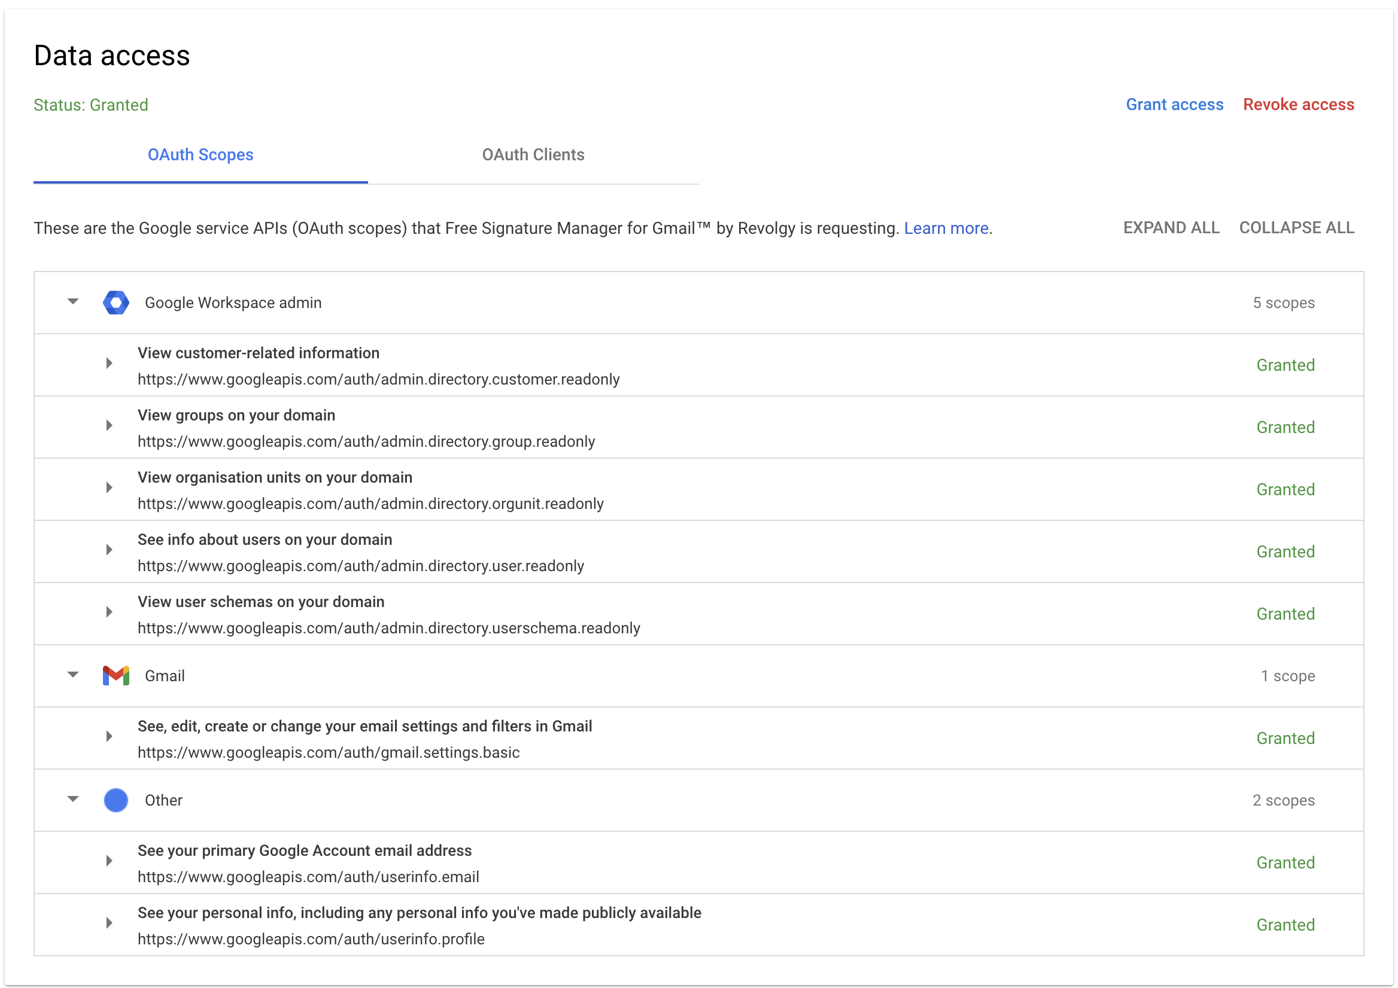Expand See your personal info scope
The width and height of the screenshot is (1398, 988).
(x=109, y=923)
